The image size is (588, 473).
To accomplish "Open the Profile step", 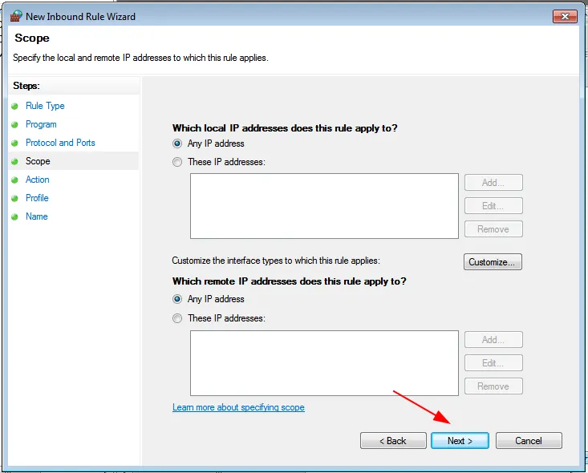I will (x=37, y=197).
